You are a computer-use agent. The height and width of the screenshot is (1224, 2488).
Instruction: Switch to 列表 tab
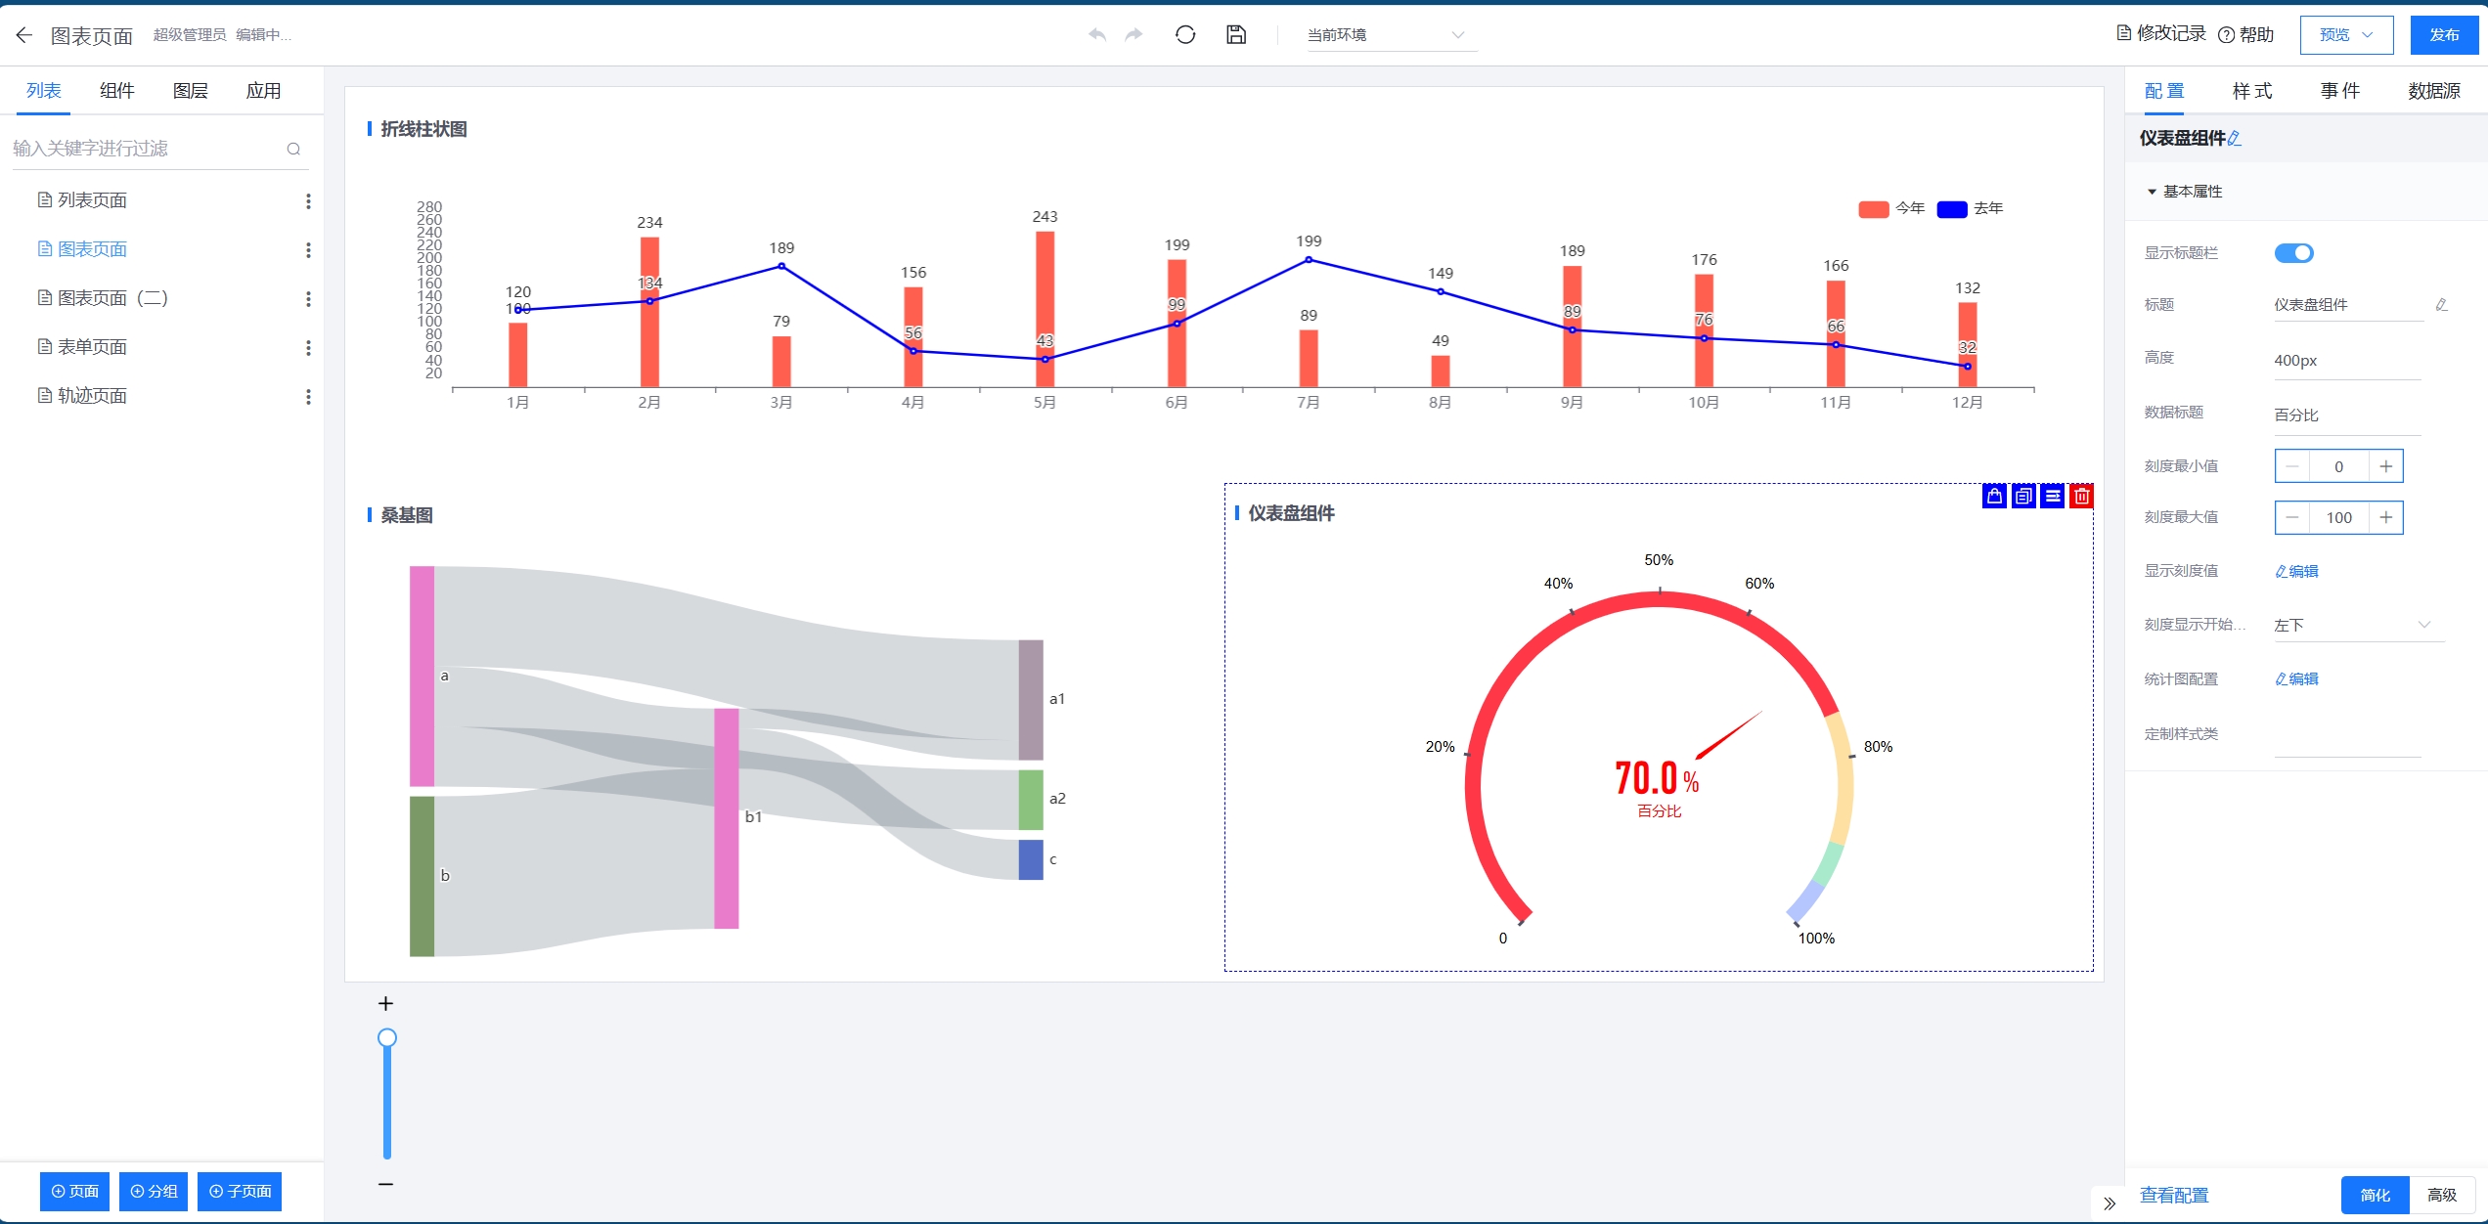click(x=44, y=91)
